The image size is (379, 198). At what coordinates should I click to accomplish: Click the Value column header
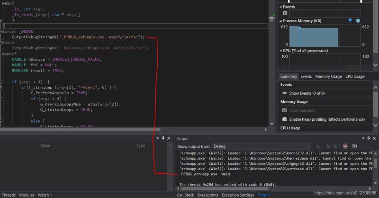click(45, 145)
